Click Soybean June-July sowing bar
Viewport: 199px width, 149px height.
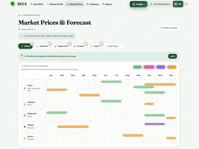pyautogui.click(x=111, y=101)
